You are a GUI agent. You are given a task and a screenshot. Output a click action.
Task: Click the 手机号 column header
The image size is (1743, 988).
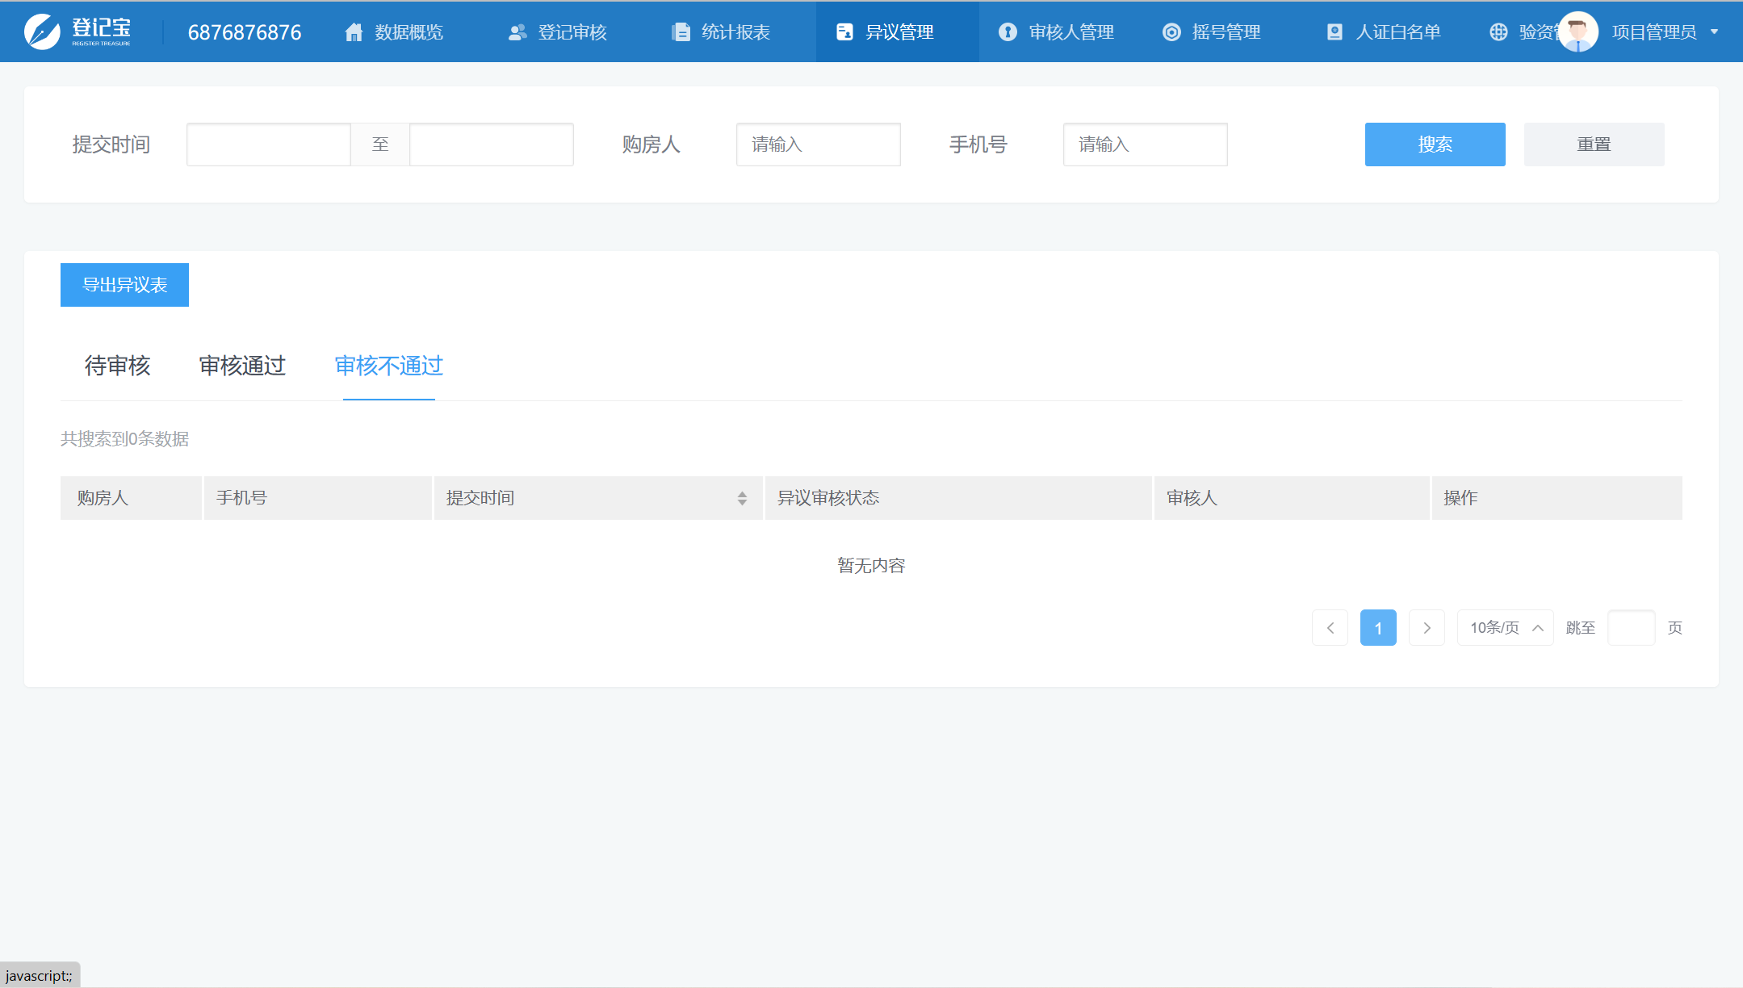(x=318, y=498)
